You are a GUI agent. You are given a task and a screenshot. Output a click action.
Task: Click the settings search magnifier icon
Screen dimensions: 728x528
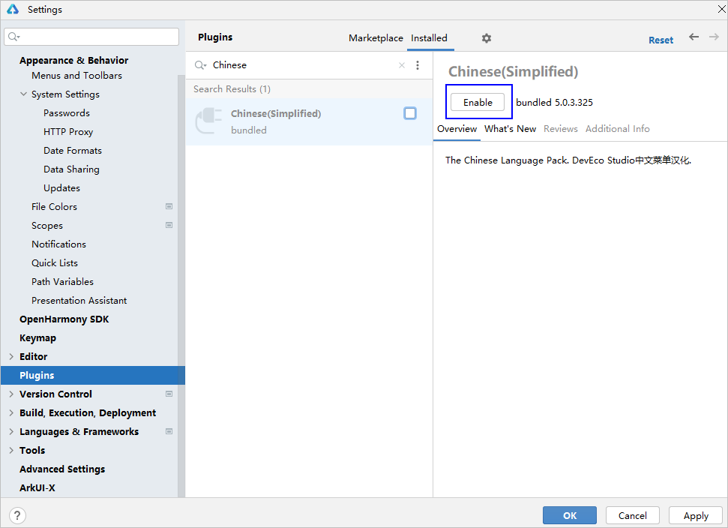pyautogui.click(x=14, y=37)
